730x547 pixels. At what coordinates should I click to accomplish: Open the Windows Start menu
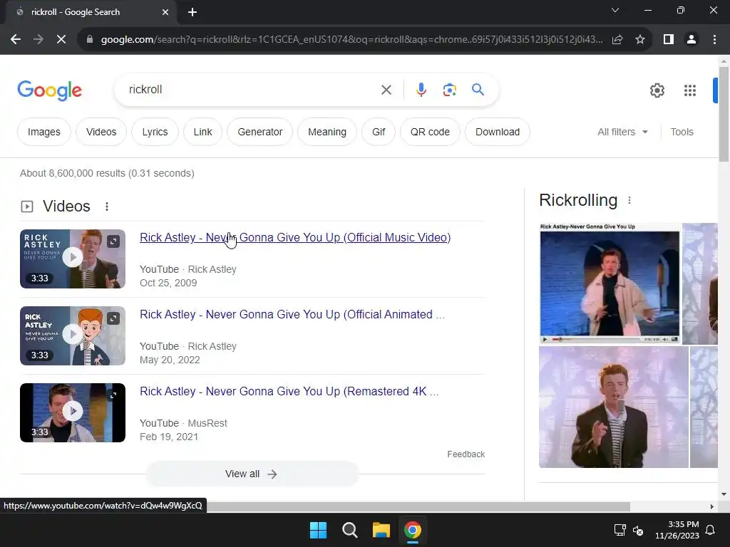click(319, 530)
